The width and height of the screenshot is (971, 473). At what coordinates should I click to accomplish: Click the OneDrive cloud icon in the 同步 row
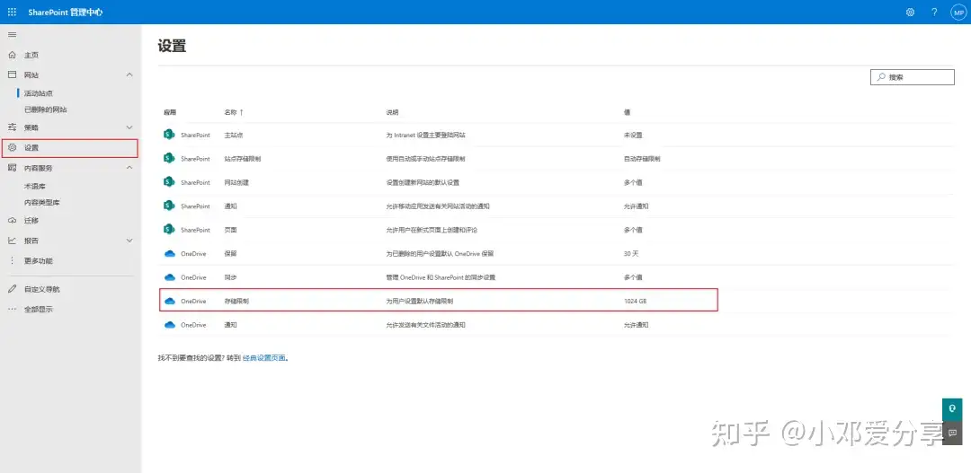[170, 277]
